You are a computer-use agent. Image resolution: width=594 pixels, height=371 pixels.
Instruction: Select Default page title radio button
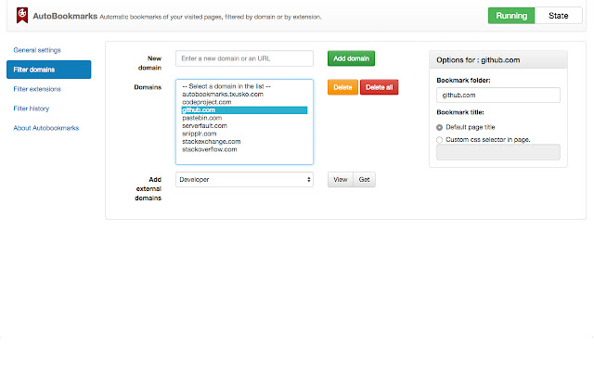pyautogui.click(x=439, y=126)
